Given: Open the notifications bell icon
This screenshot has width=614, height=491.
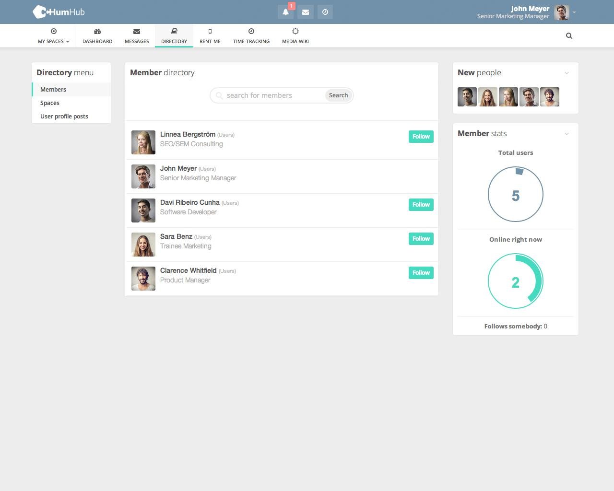Looking at the screenshot, I should coord(285,12).
